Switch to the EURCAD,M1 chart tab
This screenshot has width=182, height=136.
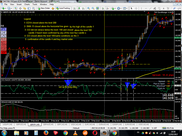click(90, 124)
